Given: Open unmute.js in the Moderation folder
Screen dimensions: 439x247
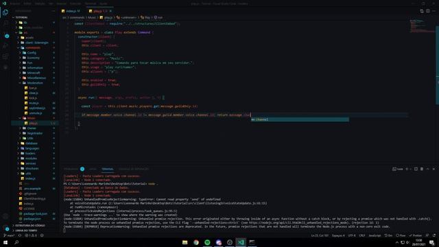Looking at the screenshot, I should [x=35, y=113].
